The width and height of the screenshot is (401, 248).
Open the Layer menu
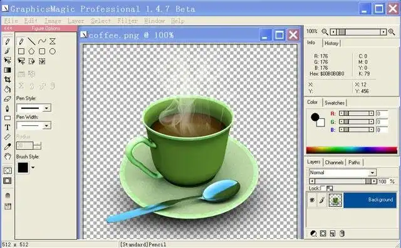click(76, 21)
